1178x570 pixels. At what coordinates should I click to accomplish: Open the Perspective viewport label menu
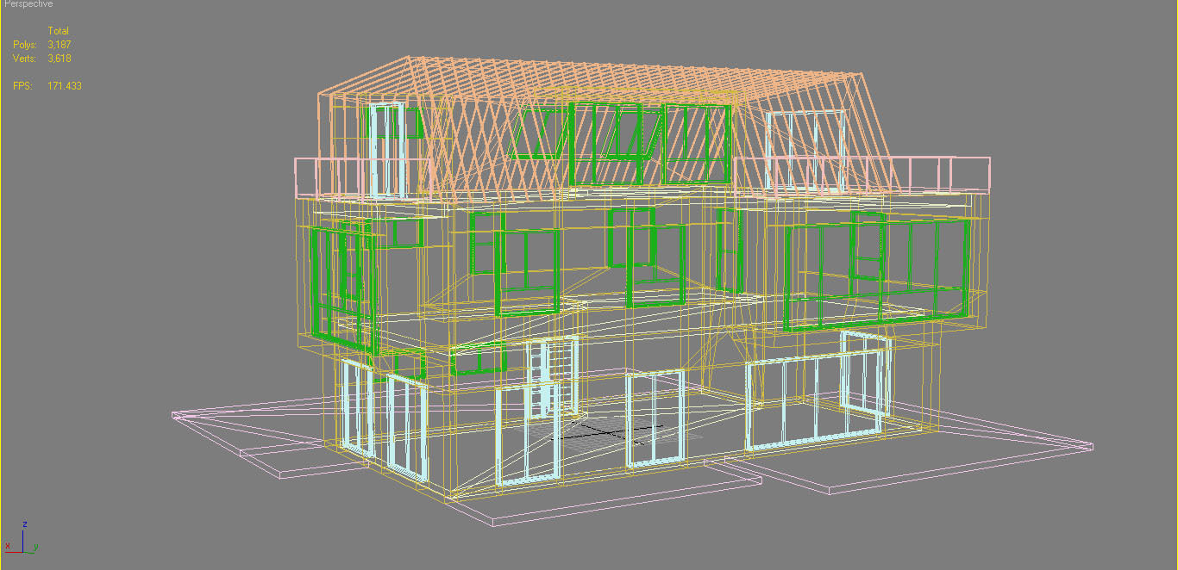(x=28, y=4)
